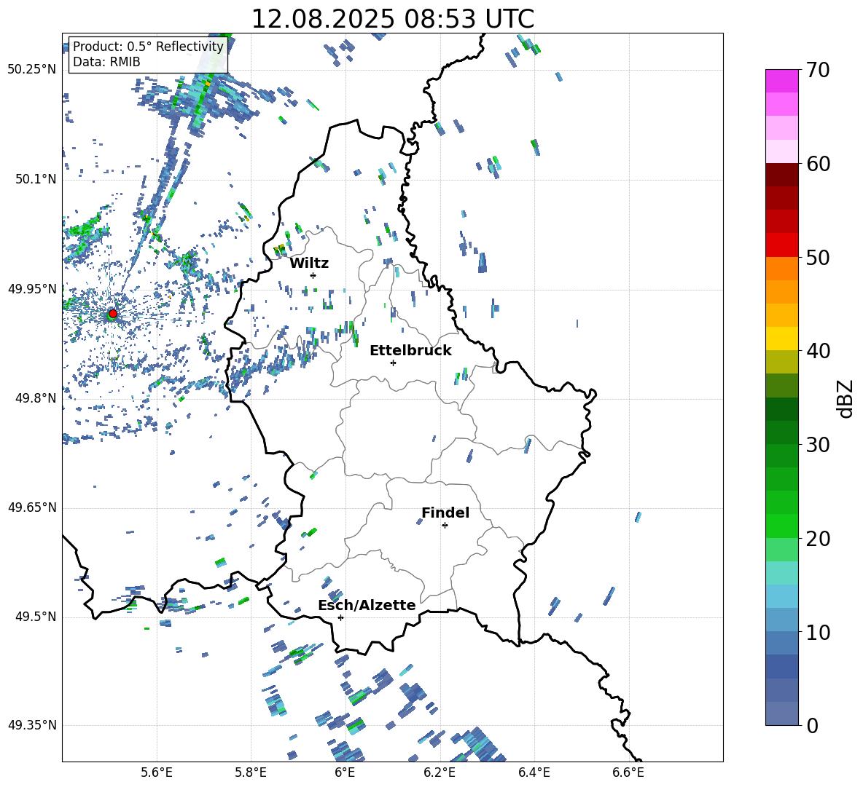Click the 30 tick label on colorbar
Screen dimensions: 863x787
[x=818, y=445]
